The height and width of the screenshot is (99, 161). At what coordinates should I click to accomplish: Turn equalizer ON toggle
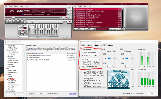point(21,31)
